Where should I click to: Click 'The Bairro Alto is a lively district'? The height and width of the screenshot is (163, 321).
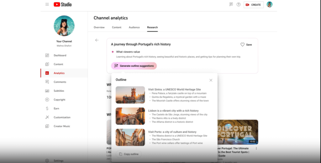(169, 118)
